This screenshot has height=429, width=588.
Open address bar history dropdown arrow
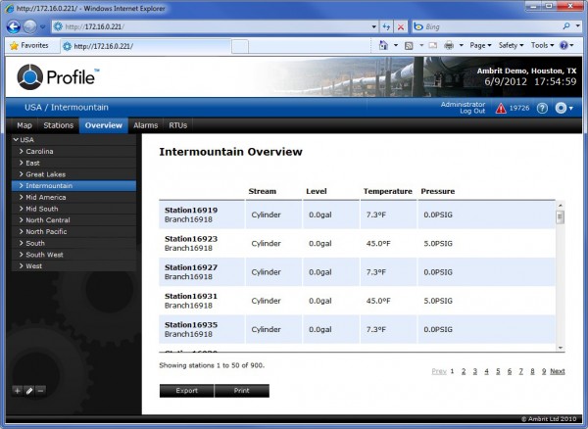[374, 27]
